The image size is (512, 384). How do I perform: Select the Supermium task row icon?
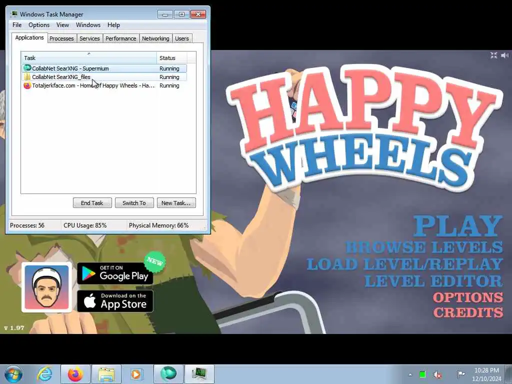pyautogui.click(x=27, y=68)
